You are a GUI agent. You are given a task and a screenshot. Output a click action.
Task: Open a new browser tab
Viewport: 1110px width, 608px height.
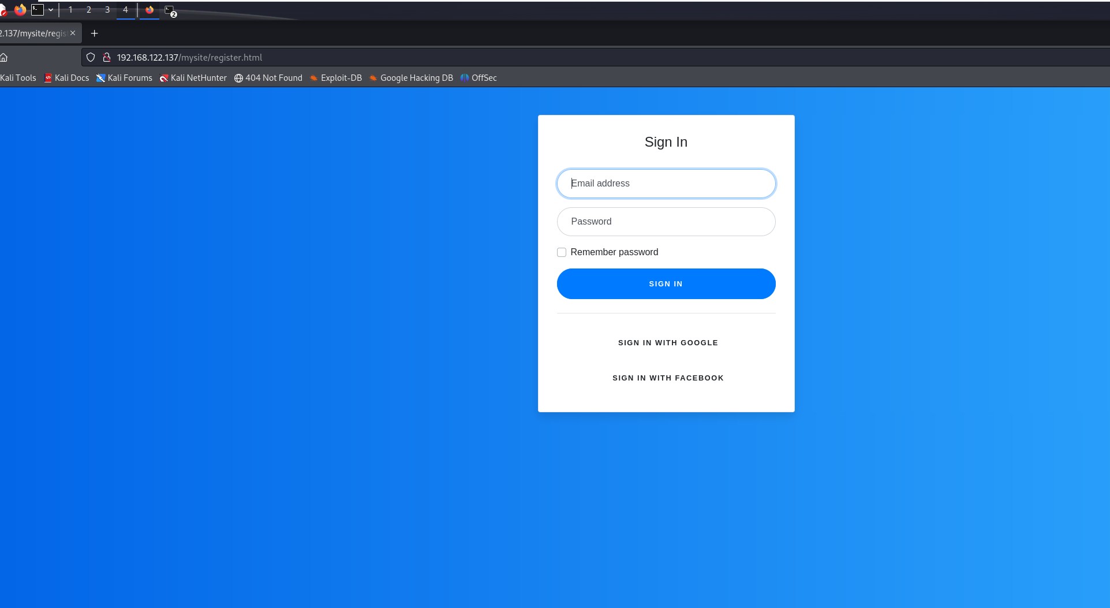coord(95,33)
